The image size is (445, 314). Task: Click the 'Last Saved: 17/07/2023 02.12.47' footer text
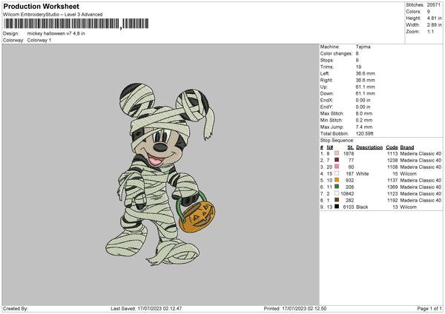[x=146, y=308]
